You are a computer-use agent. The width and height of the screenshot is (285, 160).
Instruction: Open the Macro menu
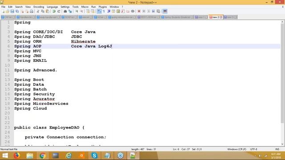(85, 7)
